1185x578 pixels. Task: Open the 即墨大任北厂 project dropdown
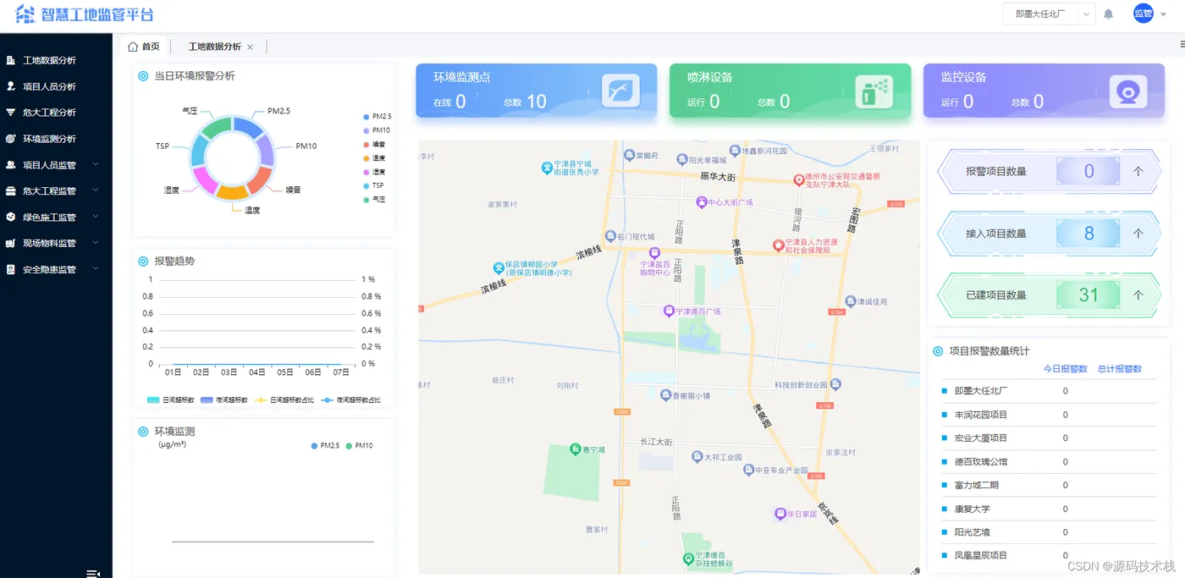[1049, 14]
